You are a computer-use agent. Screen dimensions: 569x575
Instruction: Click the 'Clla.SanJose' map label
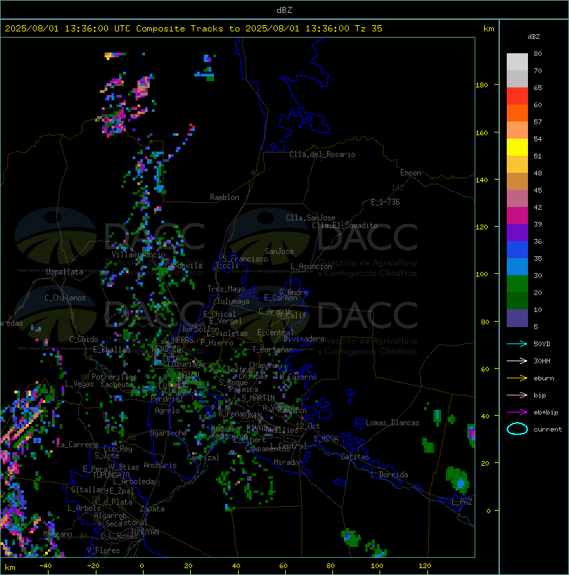310,218
